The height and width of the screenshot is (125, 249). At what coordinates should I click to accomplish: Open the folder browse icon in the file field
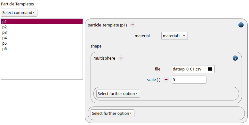tap(210, 69)
